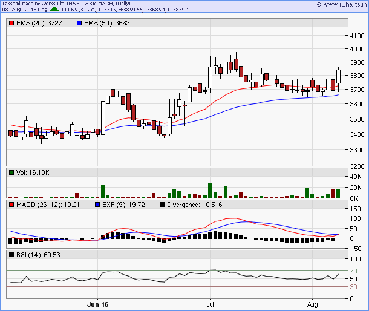Click the red EMA (20) legend swatch
Image resolution: width=369 pixels, height=311 pixels.
[x=11, y=23]
